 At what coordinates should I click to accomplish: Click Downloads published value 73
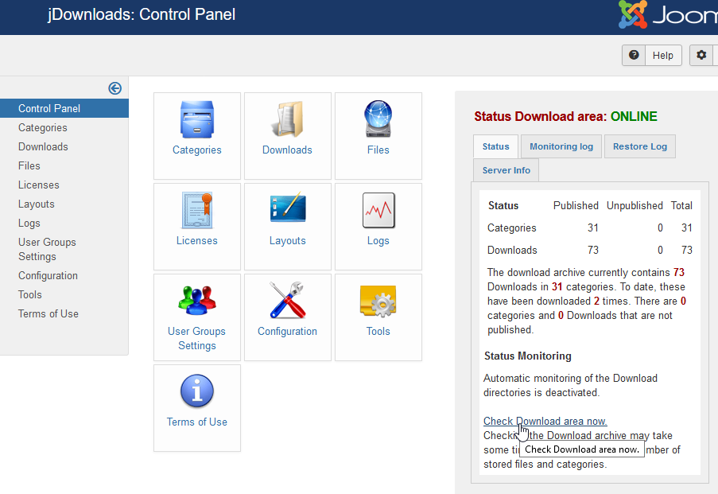(x=593, y=251)
